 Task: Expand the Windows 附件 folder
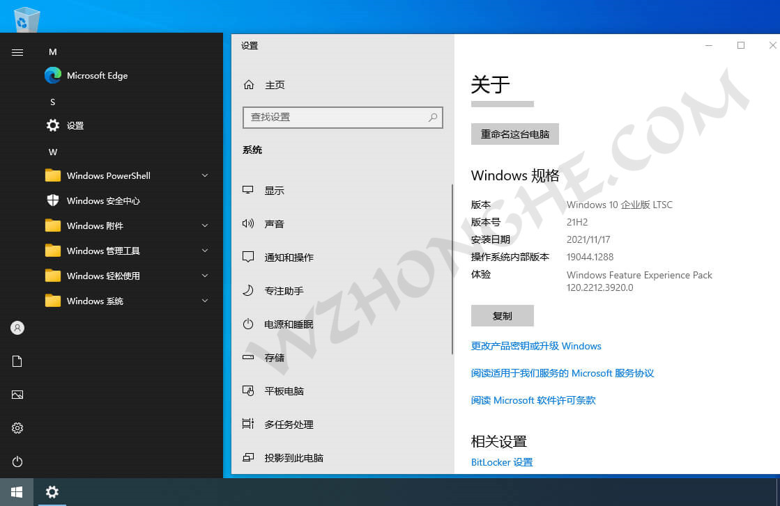click(93, 226)
